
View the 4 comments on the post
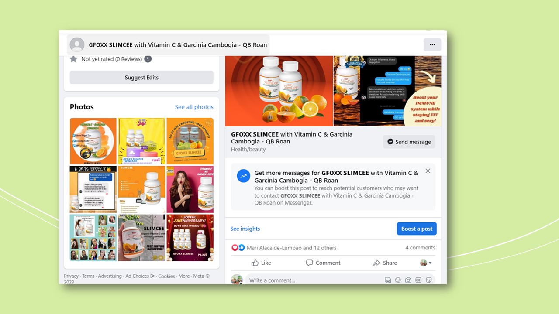coord(420,248)
